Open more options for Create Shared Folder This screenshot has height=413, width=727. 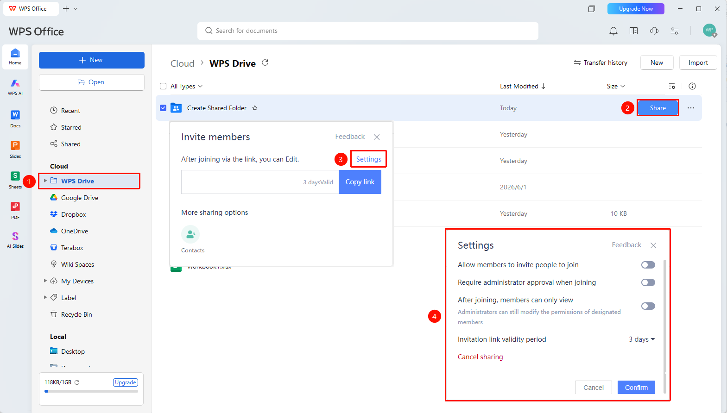(x=691, y=108)
